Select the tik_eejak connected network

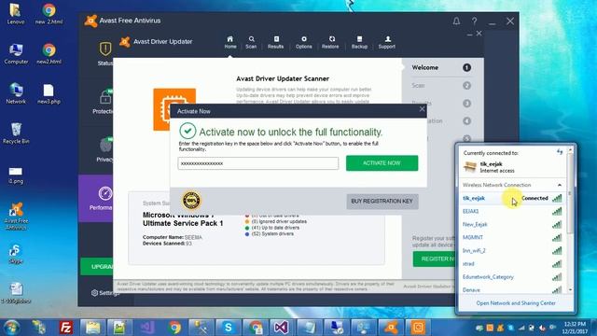pos(512,198)
